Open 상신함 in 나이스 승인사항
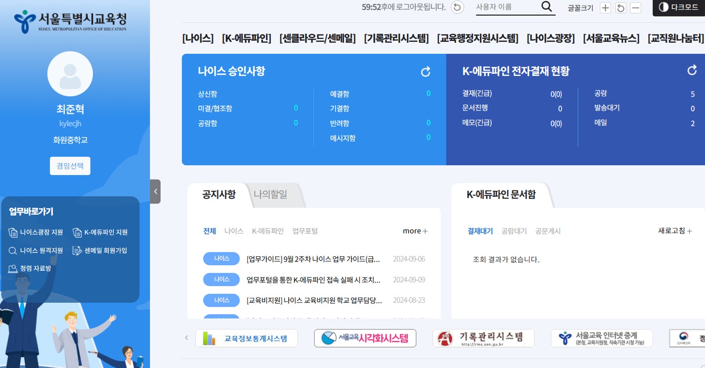 tap(208, 94)
